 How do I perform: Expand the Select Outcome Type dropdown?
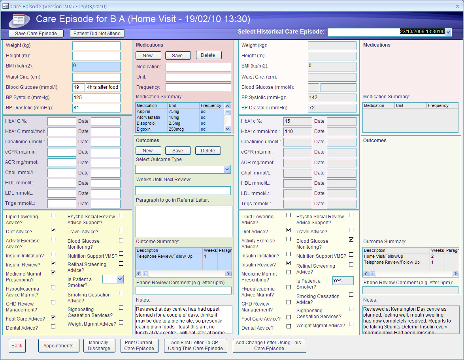(x=227, y=169)
